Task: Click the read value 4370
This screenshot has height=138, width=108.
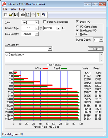Action: point(99,73)
